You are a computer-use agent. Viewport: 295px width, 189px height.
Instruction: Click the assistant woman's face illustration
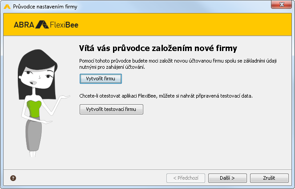[x=38, y=77]
